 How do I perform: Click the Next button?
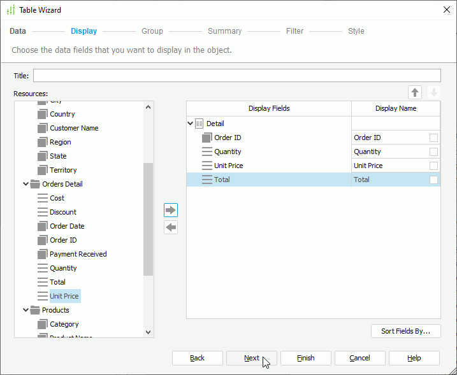click(x=252, y=358)
